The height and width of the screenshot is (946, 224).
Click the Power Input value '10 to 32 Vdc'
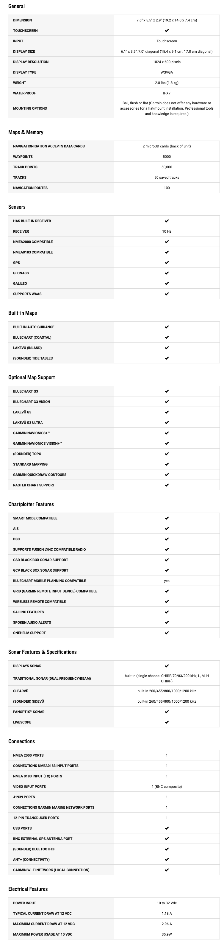(x=167, y=903)
